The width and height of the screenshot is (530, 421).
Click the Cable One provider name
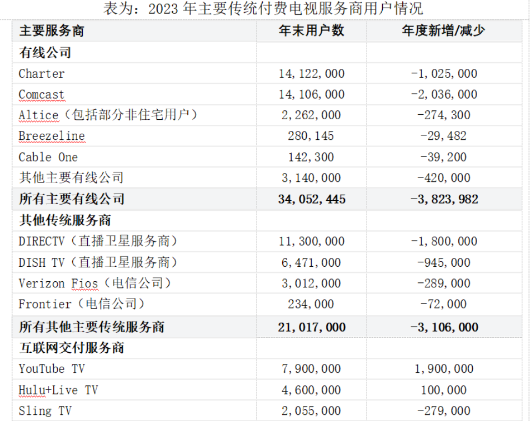tap(48, 158)
